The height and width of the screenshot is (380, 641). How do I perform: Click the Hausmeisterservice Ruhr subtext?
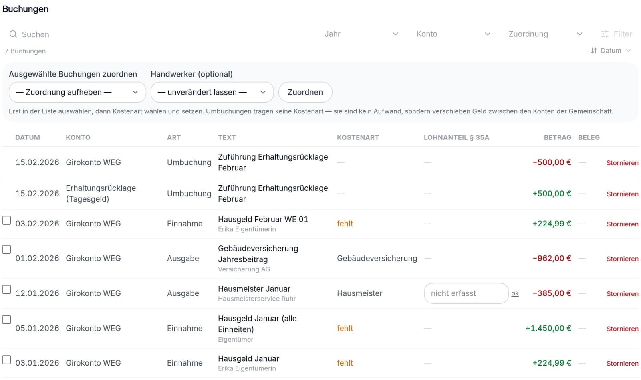[x=257, y=299]
